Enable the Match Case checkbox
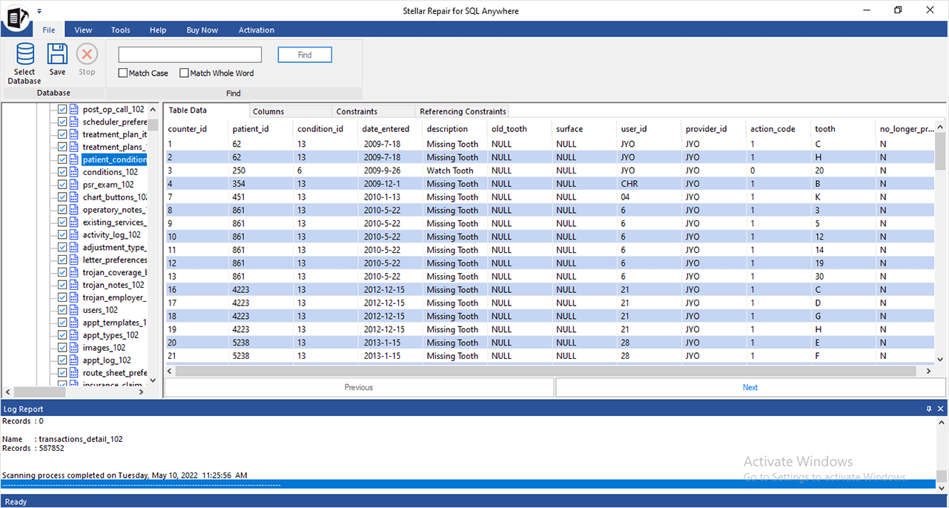The height and width of the screenshot is (508, 949). point(123,73)
